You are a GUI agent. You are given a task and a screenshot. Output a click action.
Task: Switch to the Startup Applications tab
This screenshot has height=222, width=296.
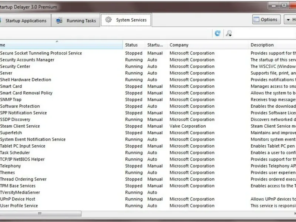pos(26,21)
